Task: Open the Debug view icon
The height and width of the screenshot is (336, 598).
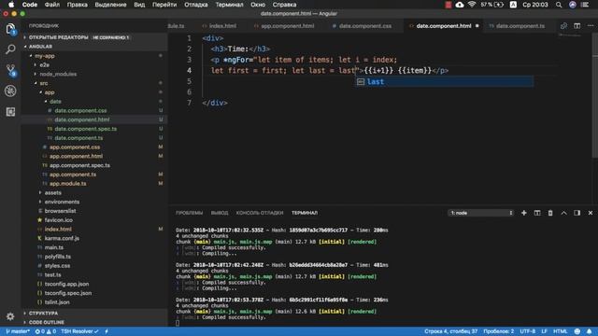Action: 10,91
